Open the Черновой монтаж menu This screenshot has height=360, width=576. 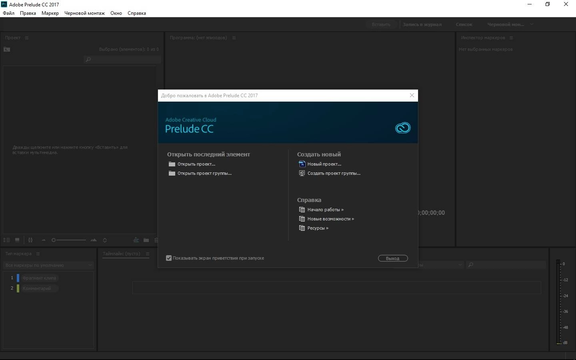pyautogui.click(x=84, y=13)
